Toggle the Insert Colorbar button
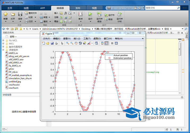This screenshot has width=190, height=133. [102, 43]
